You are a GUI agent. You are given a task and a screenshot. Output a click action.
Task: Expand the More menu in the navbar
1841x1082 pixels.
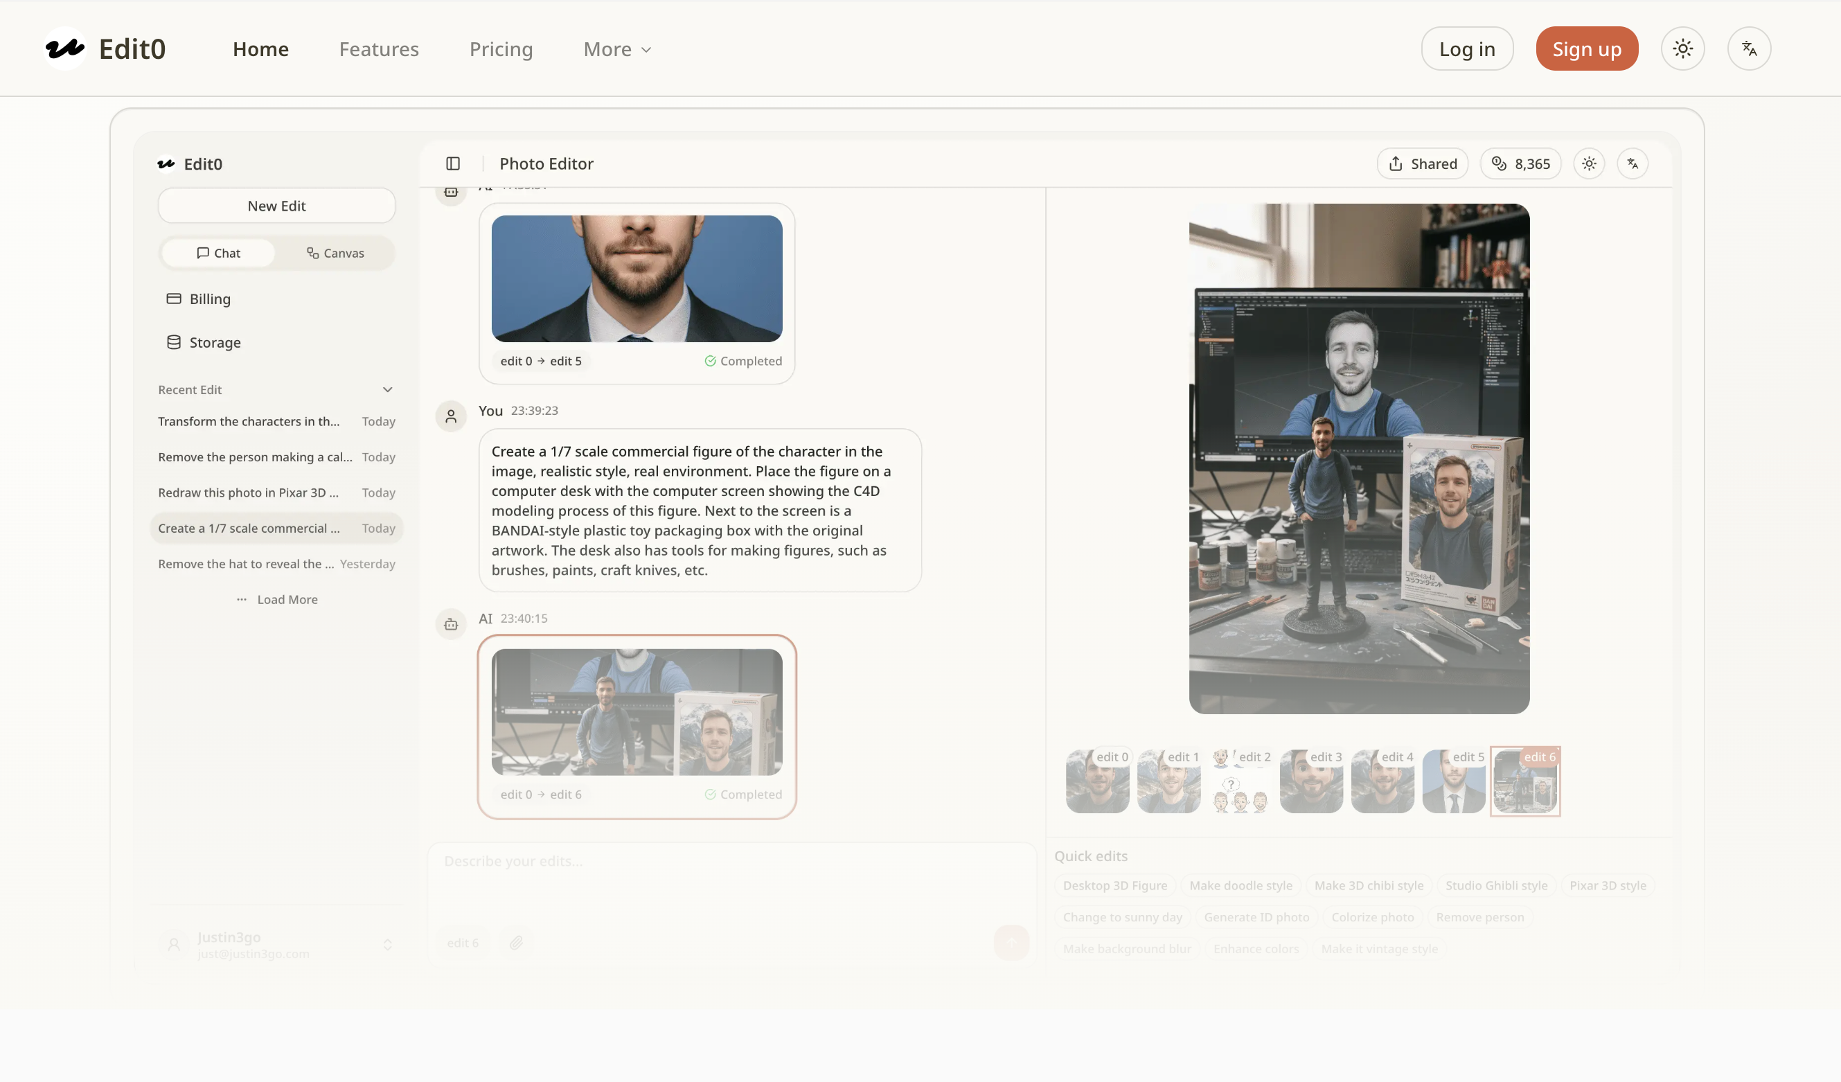point(617,49)
